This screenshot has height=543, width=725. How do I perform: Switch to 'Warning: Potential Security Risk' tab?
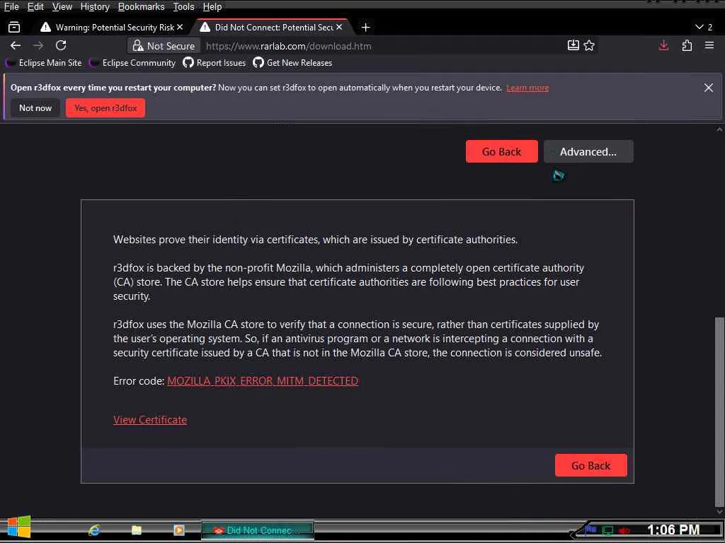click(x=111, y=28)
